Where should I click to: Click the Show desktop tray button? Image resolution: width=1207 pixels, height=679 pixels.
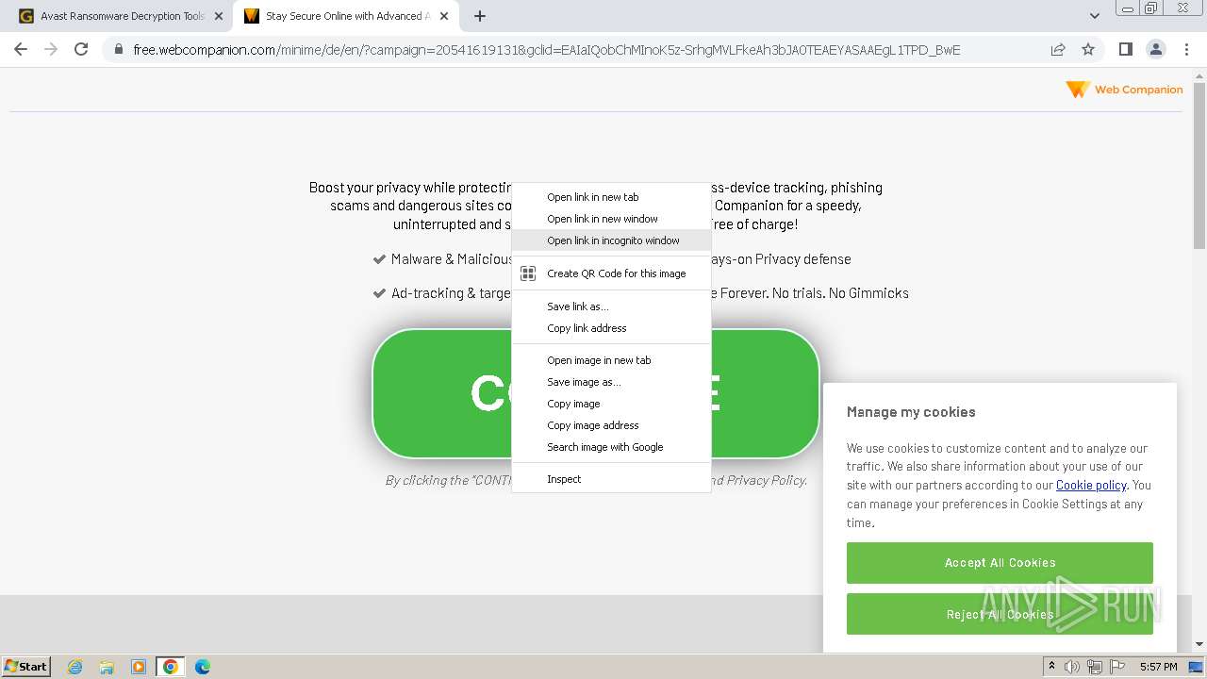(1196, 667)
